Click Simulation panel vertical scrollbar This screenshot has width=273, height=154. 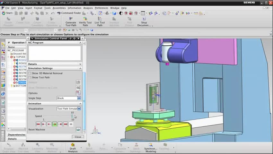click(x=84, y=101)
